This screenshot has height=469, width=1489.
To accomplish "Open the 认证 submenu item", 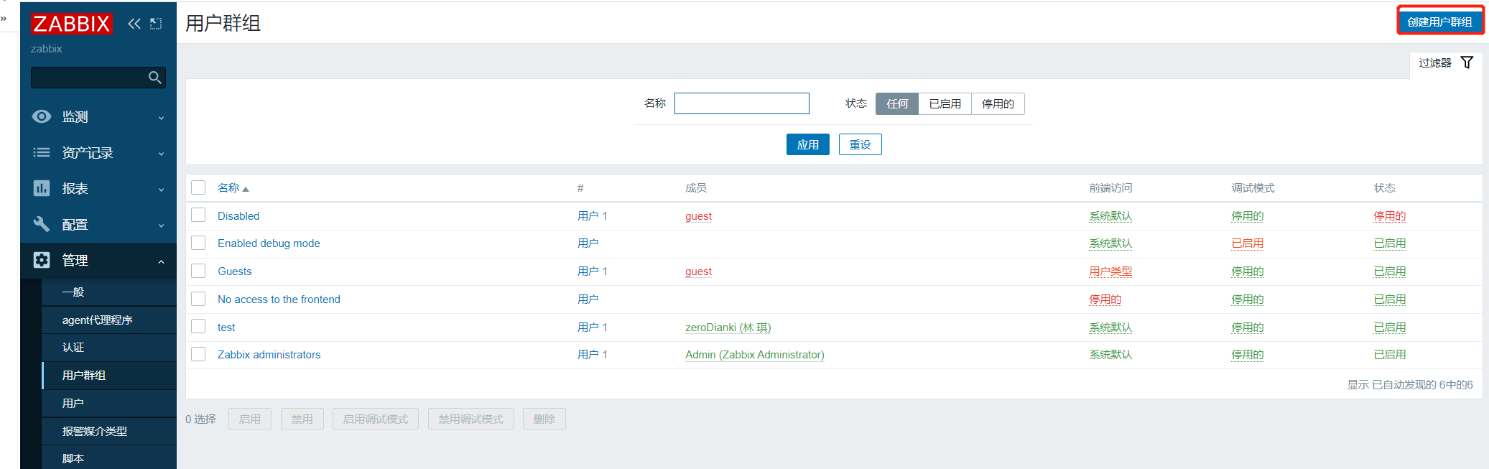I will [x=109, y=348].
